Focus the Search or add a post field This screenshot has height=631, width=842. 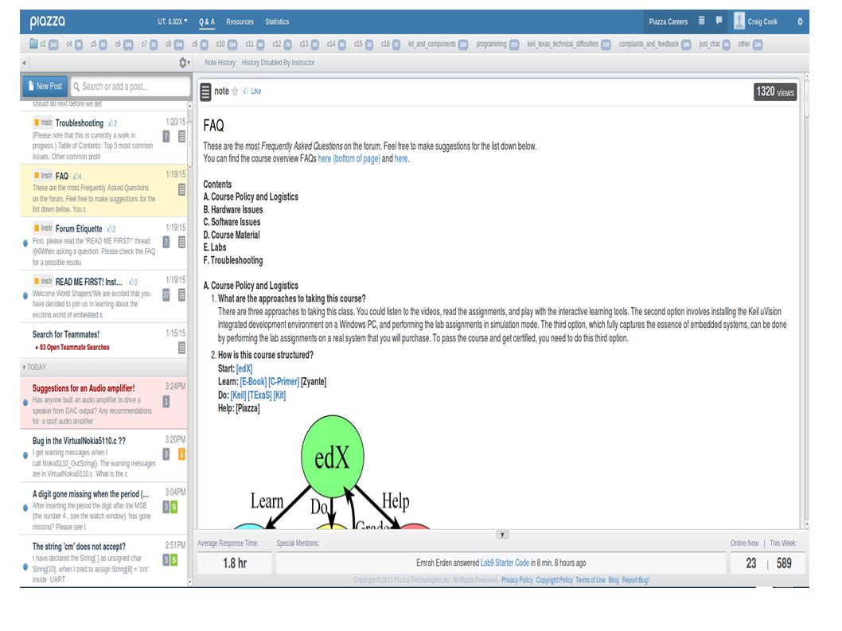[x=131, y=86]
